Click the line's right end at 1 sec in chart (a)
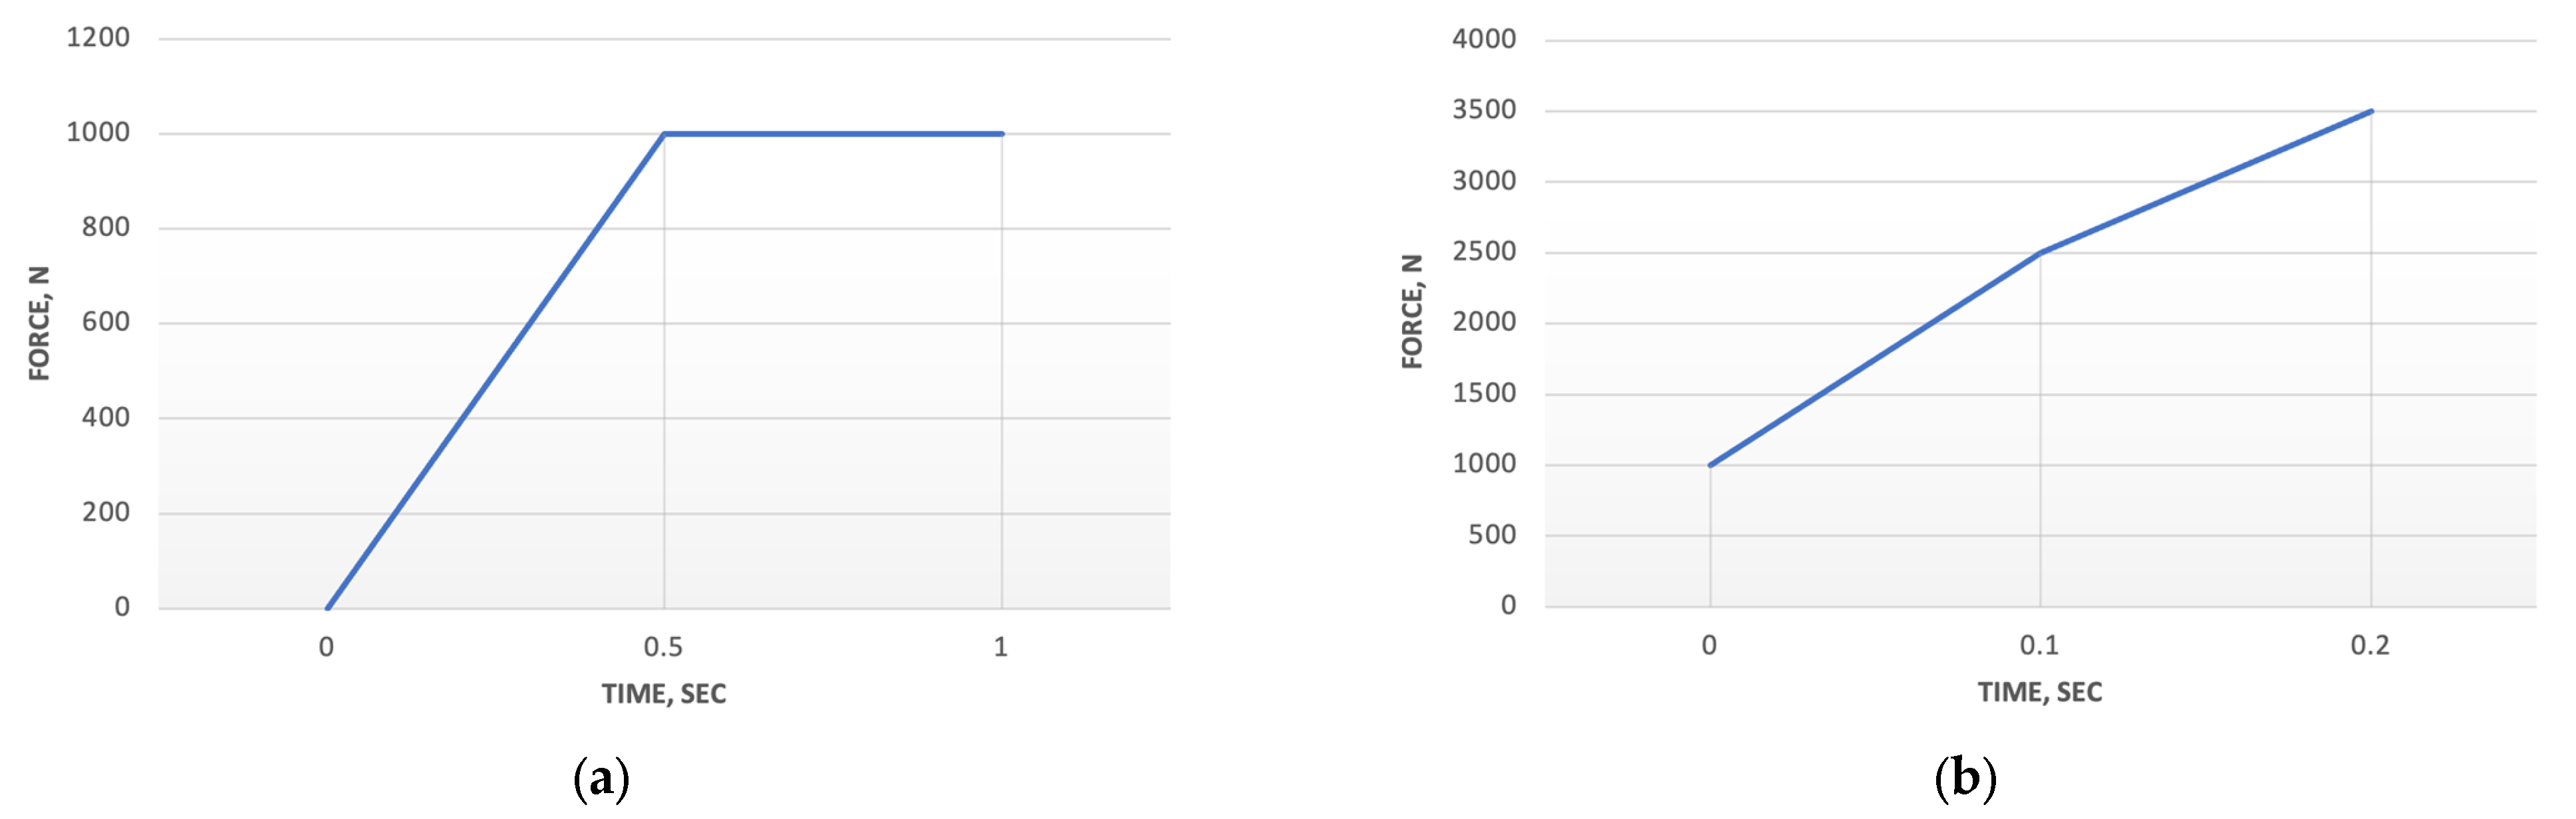This screenshot has width=2576, height=819. pyautogui.click(x=1001, y=134)
